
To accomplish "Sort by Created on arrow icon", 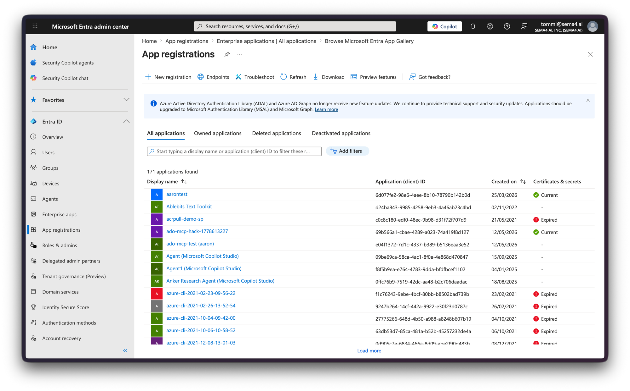I will tap(523, 182).
